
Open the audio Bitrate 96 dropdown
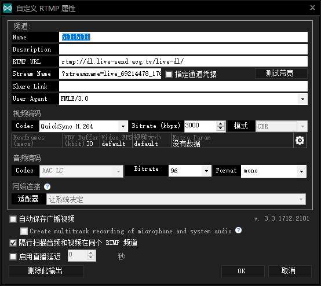pos(206,171)
